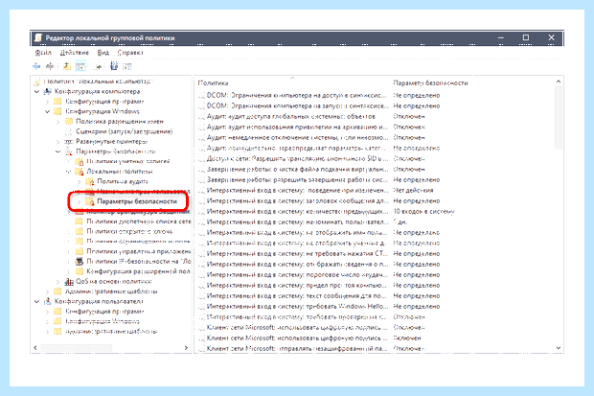
Task: Open the Справка menu
Action: click(130, 53)
